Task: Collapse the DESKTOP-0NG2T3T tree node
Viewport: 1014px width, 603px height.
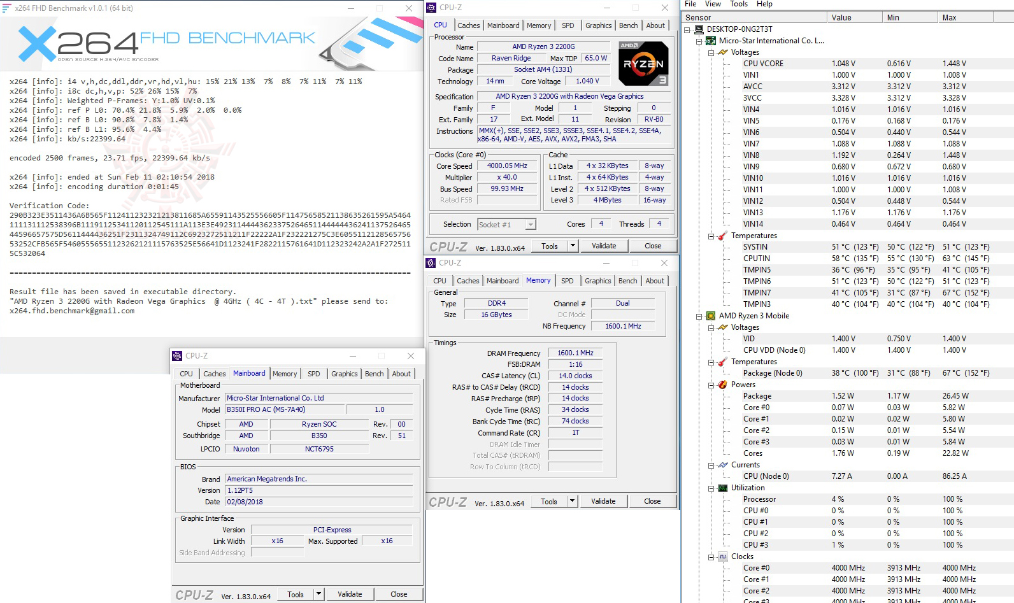Action: (x=687, y=29)
